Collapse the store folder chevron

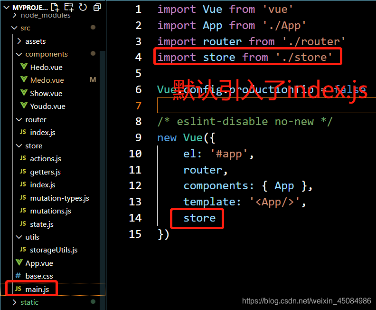point(19,146)
